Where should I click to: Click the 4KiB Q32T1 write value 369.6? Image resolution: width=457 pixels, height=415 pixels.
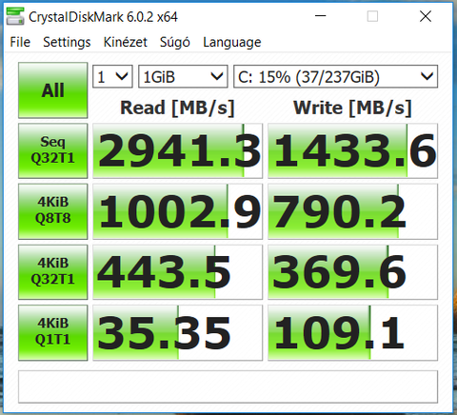point(353,272)
